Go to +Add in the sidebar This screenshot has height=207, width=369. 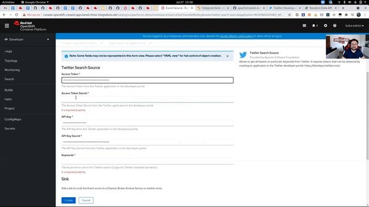click(8, 51)
